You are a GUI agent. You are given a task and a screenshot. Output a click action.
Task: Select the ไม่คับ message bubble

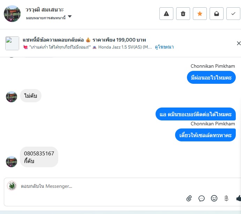31,96
